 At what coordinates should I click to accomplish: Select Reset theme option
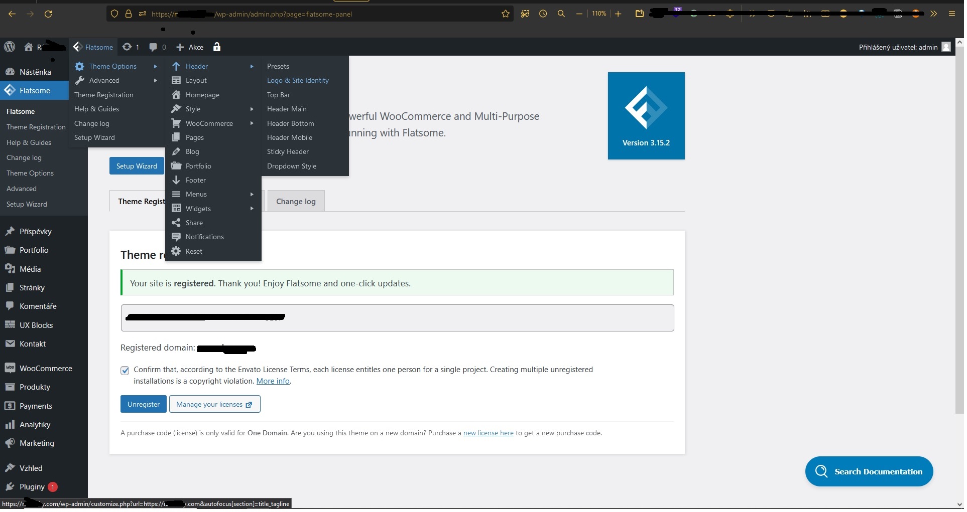coord(213,251)
